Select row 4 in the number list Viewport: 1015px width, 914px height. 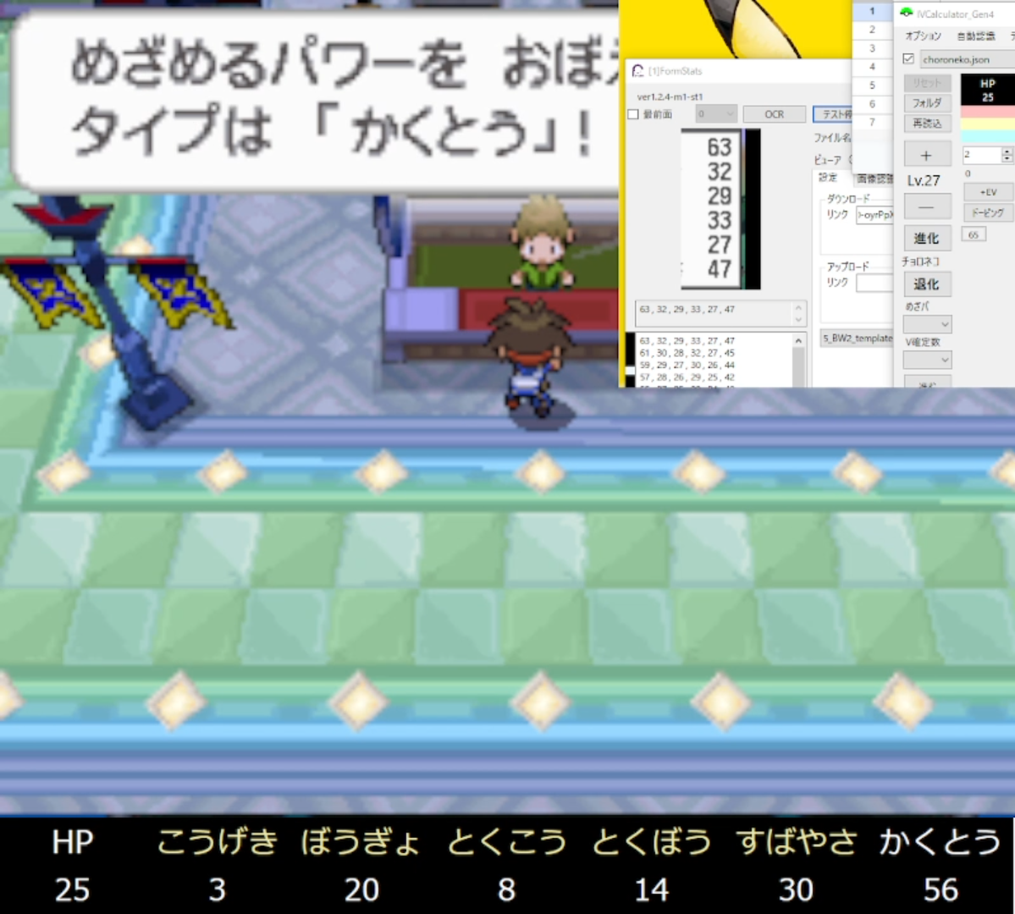tap(872, 67)
